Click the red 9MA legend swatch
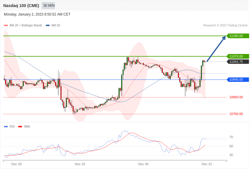The width and height of the screenshot is (250, 169). [x=20, y=126]
